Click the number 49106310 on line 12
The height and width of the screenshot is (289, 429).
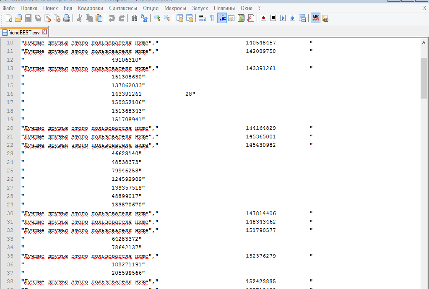[x=125, y=60]
